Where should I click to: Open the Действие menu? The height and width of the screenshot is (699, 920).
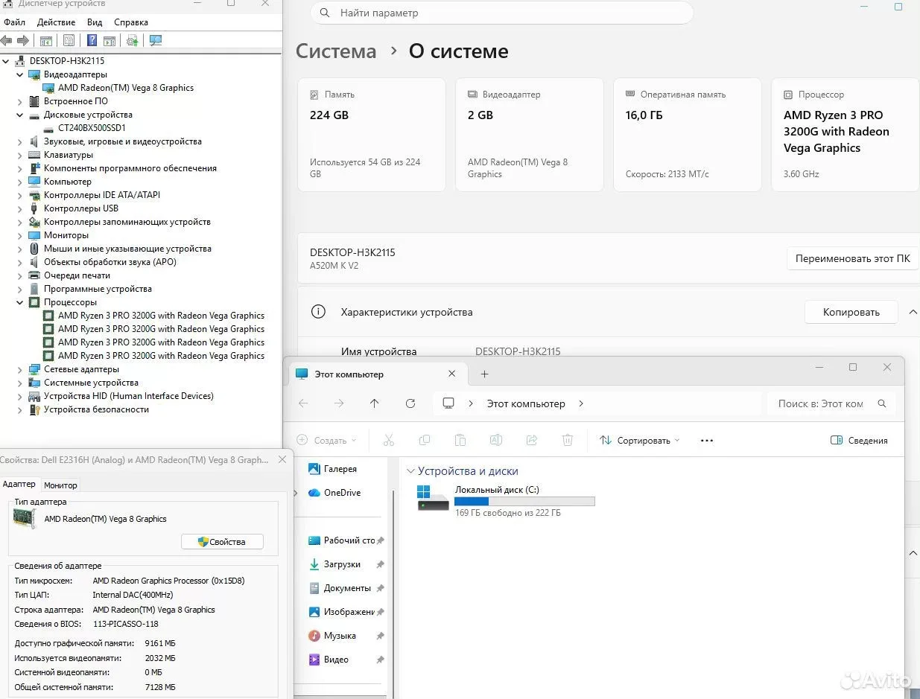click(57, 22)
